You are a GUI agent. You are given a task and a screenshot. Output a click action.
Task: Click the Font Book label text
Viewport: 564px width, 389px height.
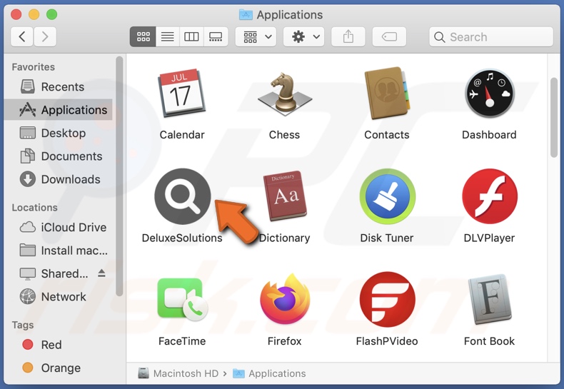tap(489, 341)
